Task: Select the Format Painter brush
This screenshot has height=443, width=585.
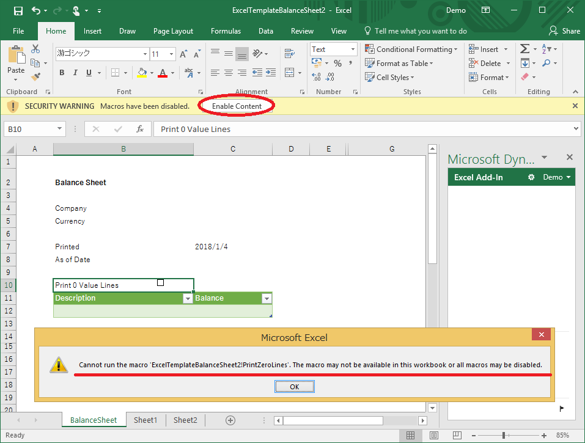Action: pyautogui.click(x=35, y=77)
